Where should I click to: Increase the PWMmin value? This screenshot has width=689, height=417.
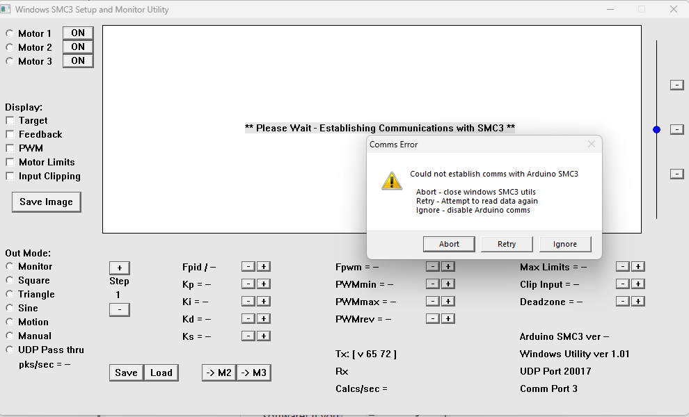coord(448,284)
